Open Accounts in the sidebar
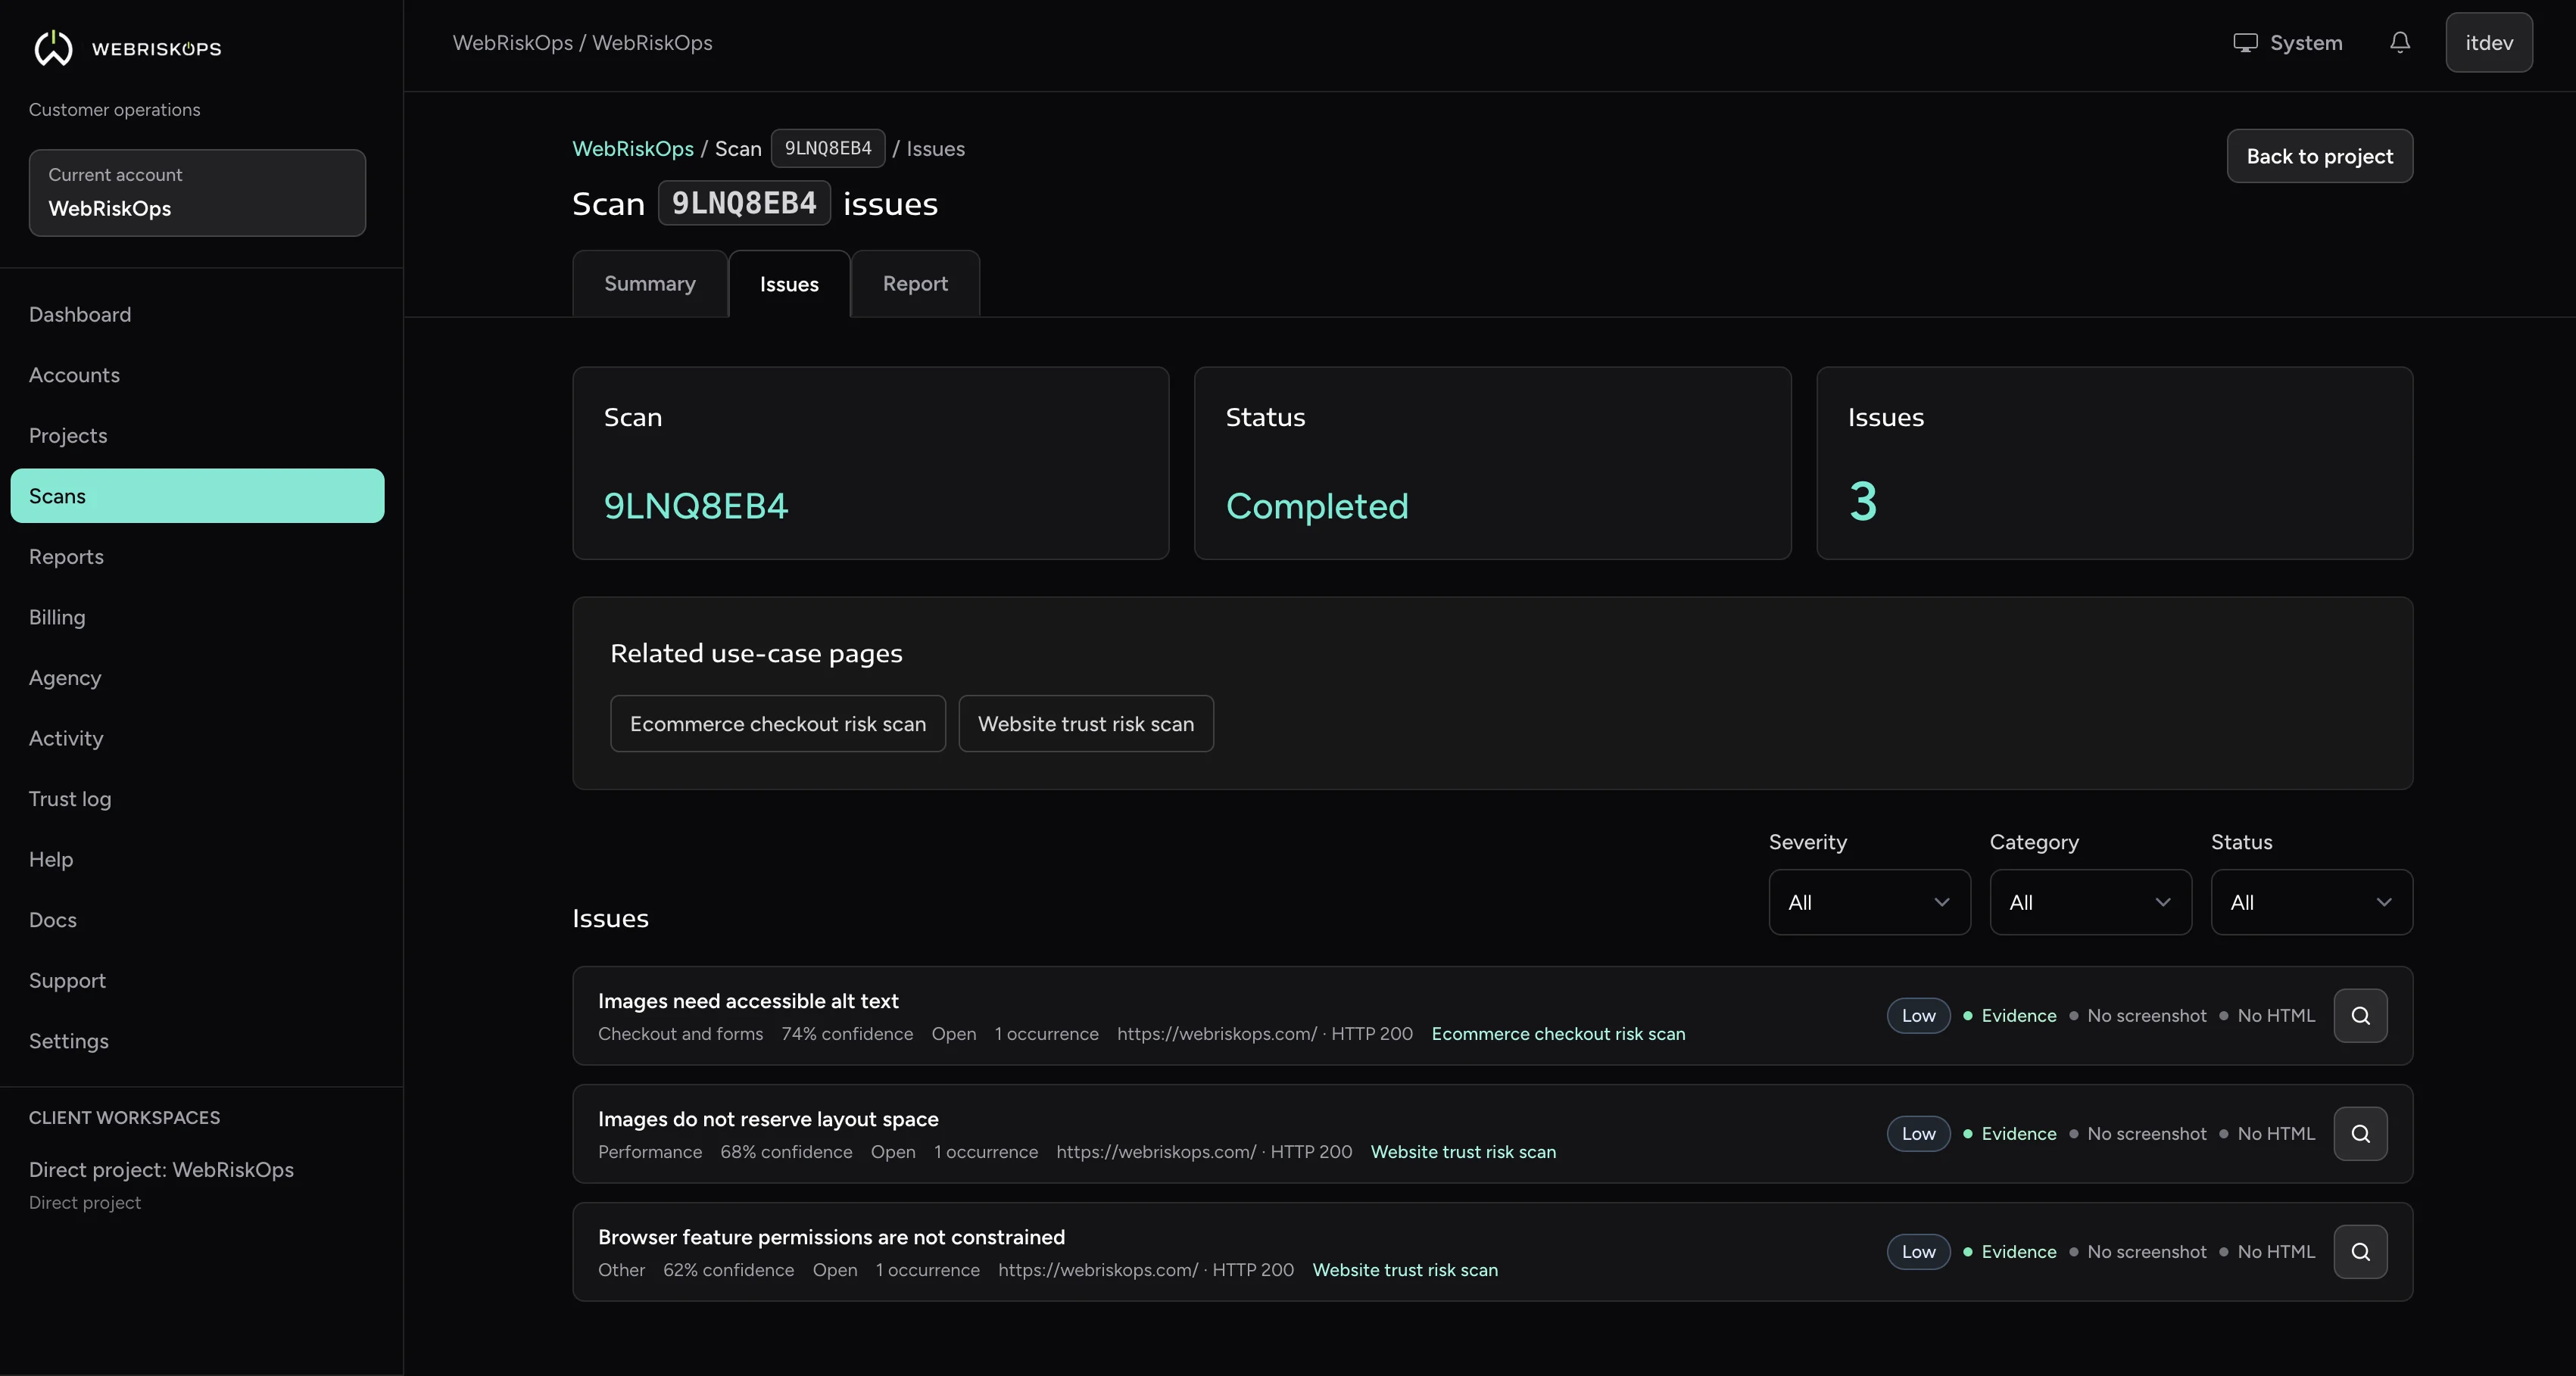2576x1376 pixels. point(197,375)
